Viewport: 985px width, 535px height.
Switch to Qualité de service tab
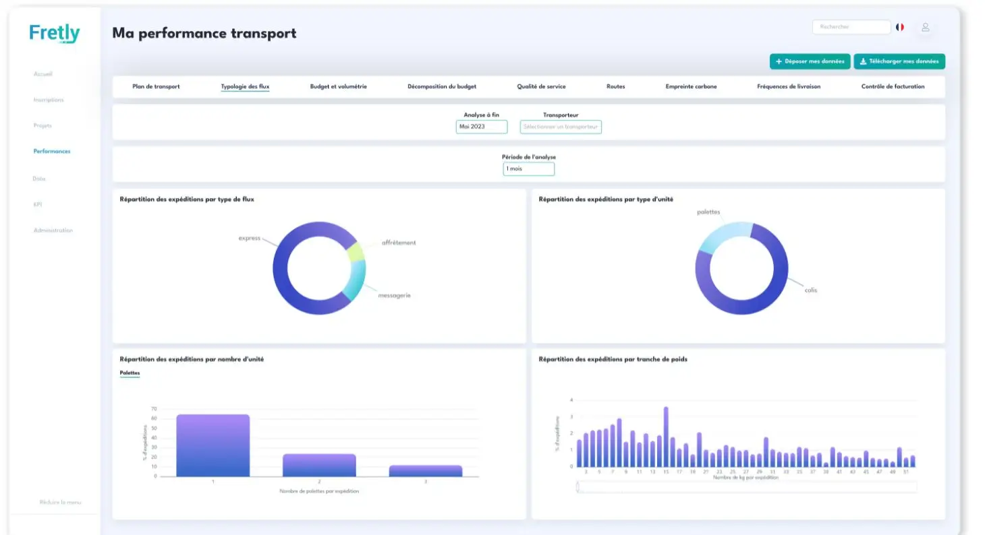(x=541, y=86)
